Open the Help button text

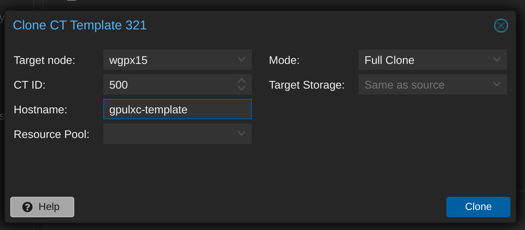[49, 207]
